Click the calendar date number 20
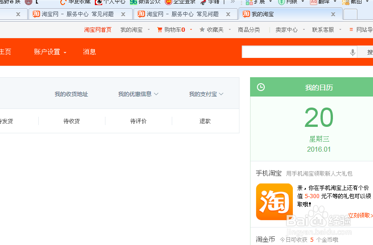This screenshot has height=245, width=373. [x=319, y=117]
